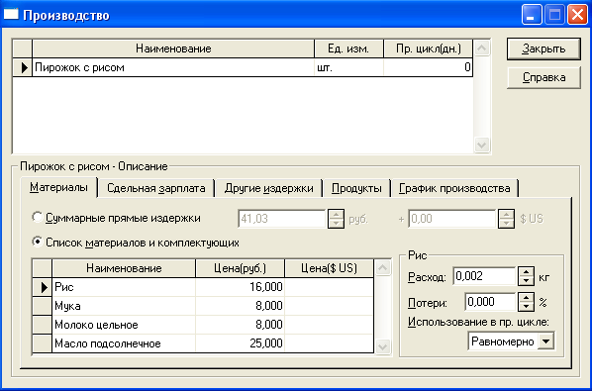The image size is (592, 391).
Task: Click the Цена(руб.) column header
Action: (x=240, y=268)
